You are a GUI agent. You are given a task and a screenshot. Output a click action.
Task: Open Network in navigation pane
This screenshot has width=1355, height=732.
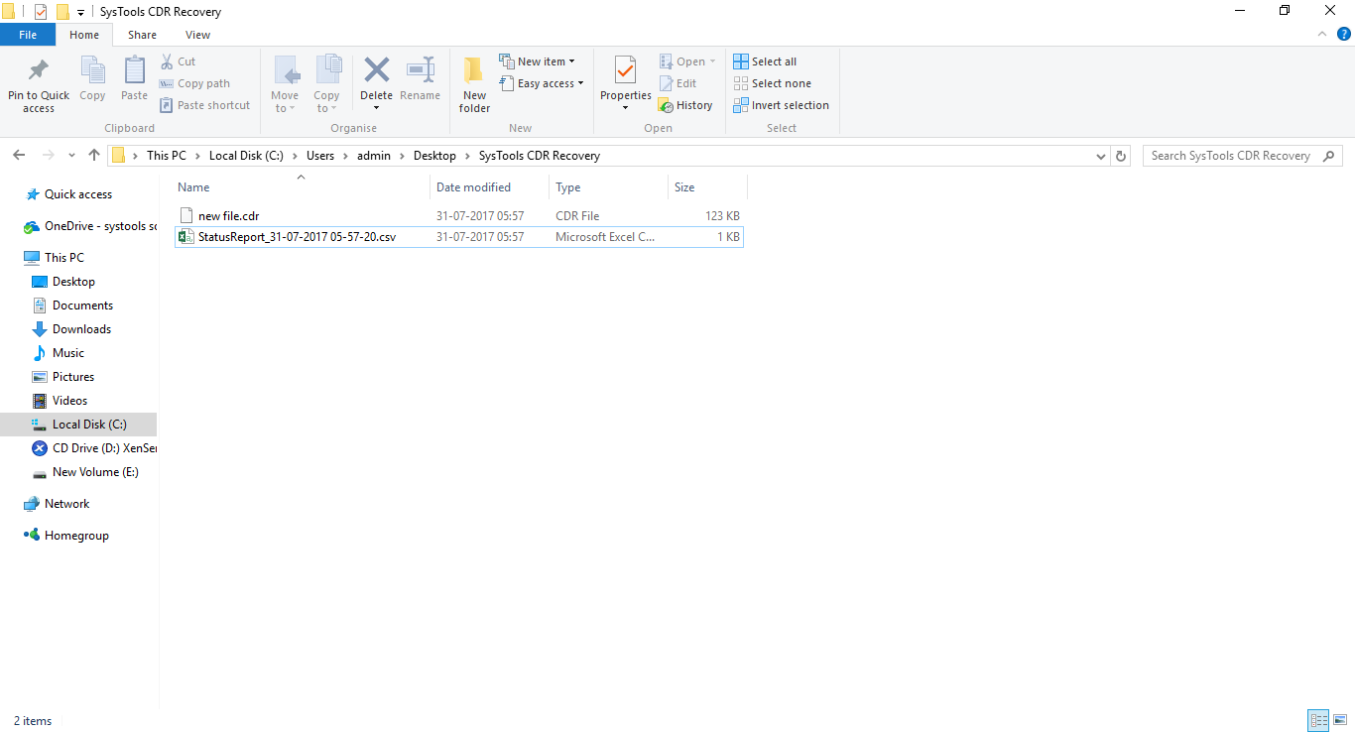[66, 504]
